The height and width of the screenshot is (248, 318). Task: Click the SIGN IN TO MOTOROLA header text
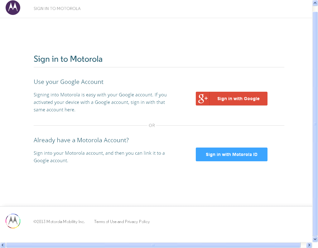57,8
